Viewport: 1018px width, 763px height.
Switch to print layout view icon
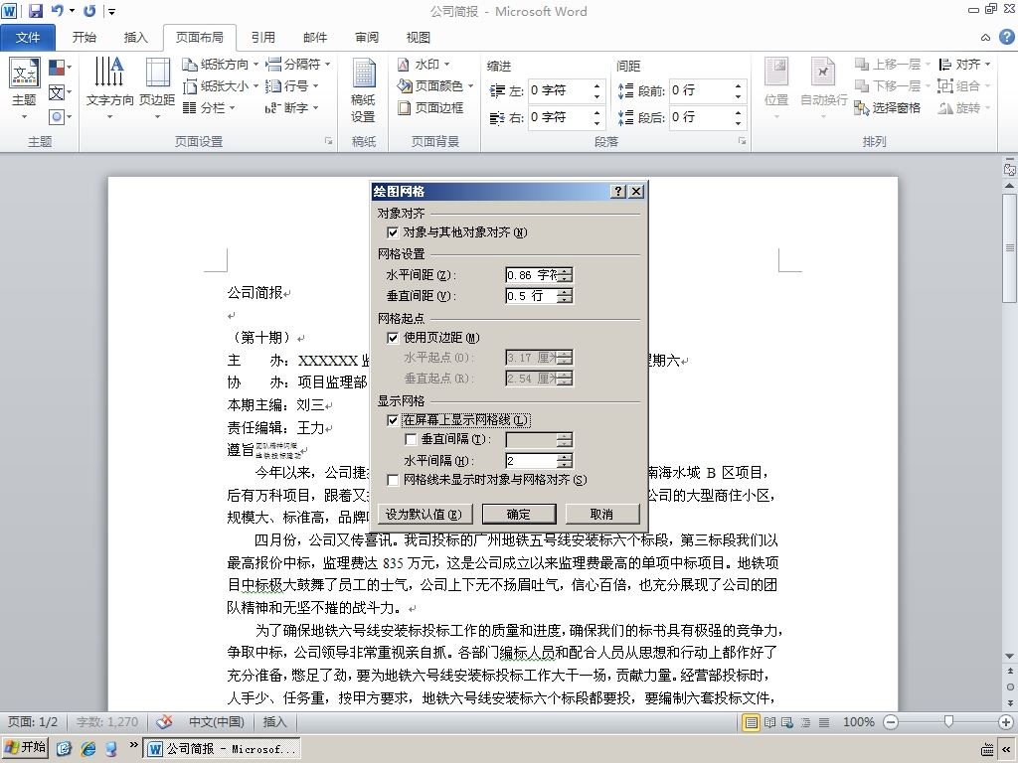[751, 722]
